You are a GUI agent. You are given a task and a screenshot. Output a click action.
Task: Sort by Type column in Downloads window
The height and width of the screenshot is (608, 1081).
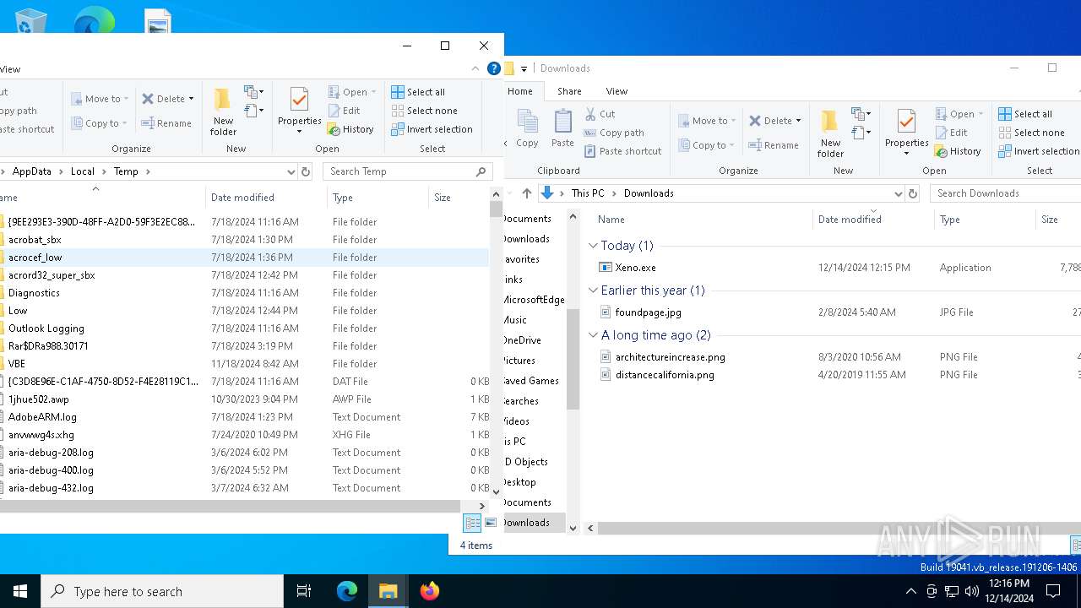point(986,220)
